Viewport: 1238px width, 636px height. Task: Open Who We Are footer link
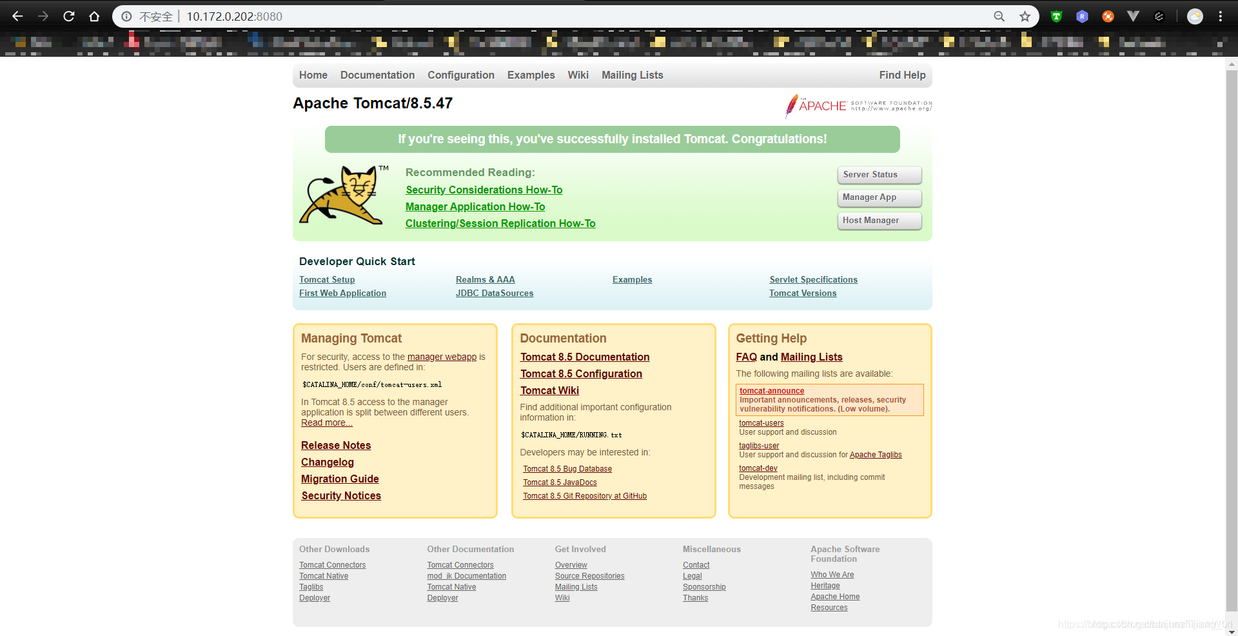832,575
